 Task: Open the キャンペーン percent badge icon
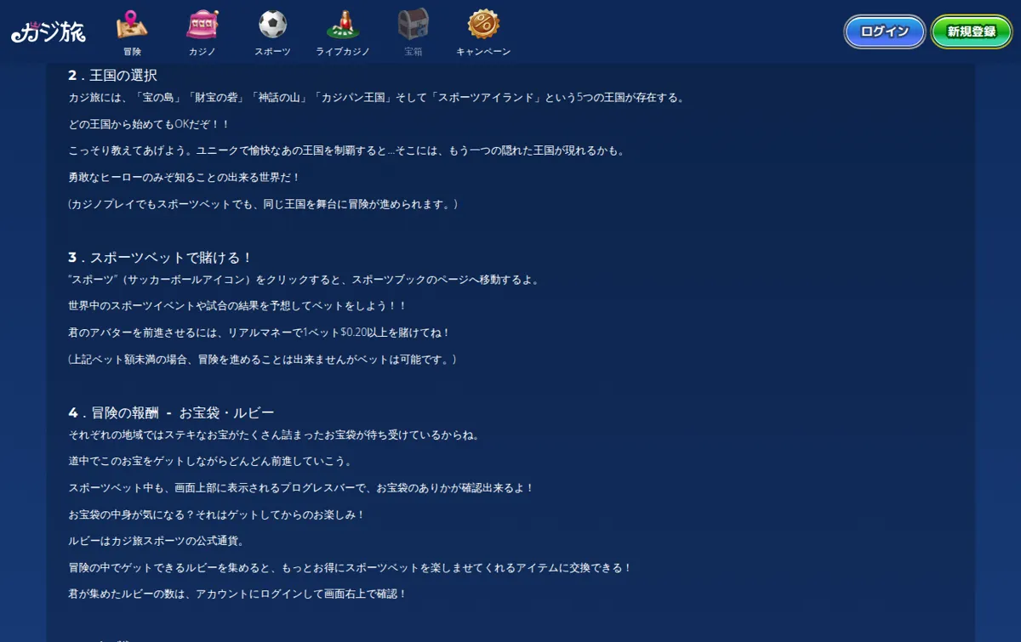pos(483,24)
